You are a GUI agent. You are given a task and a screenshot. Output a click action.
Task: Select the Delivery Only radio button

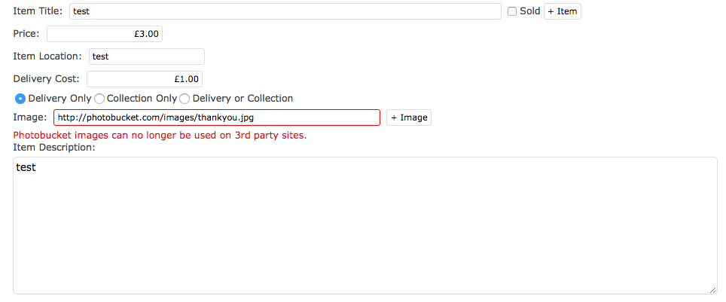(20, 99)
